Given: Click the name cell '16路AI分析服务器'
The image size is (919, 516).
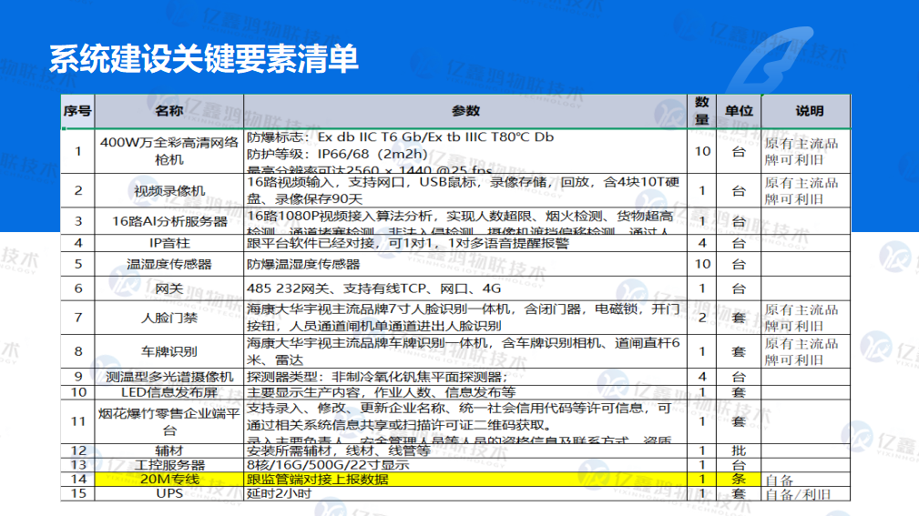Looking at the screenshot, I should (168, 221).
